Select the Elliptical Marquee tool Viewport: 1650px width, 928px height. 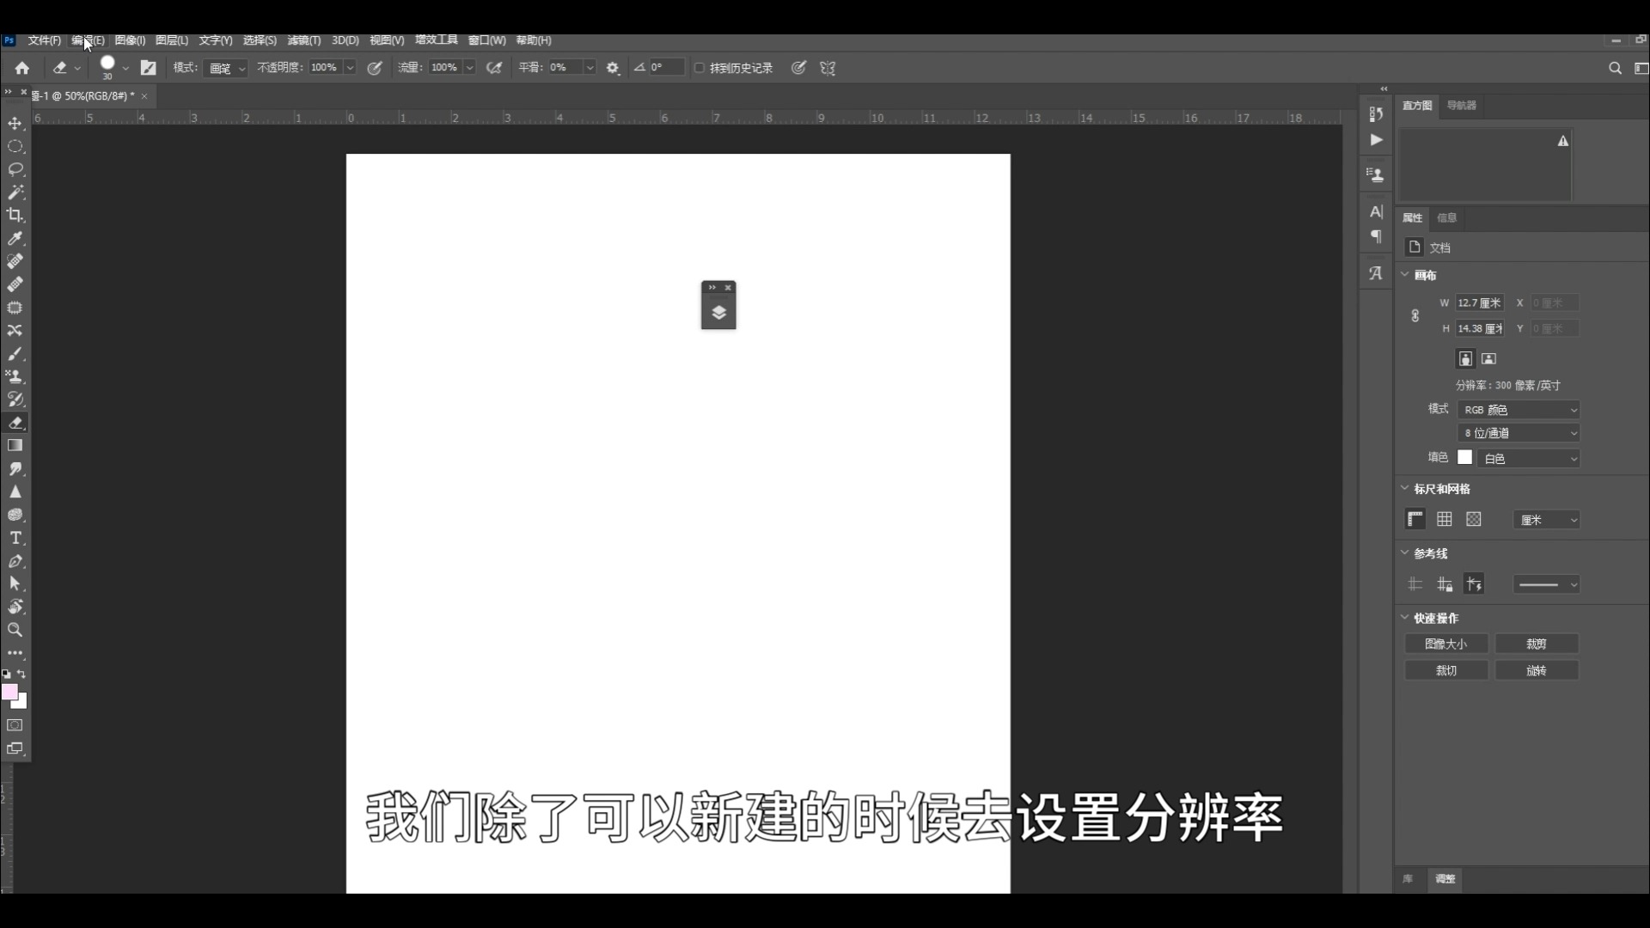pos(15,146)
